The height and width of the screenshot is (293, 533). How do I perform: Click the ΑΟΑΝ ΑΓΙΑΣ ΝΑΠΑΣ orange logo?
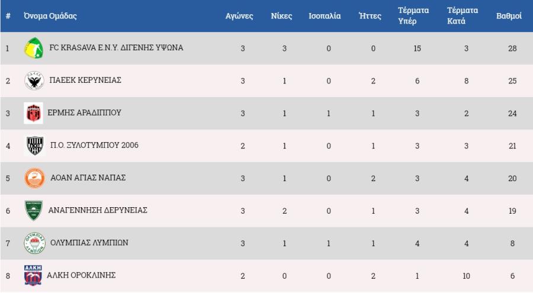[34, 178]
